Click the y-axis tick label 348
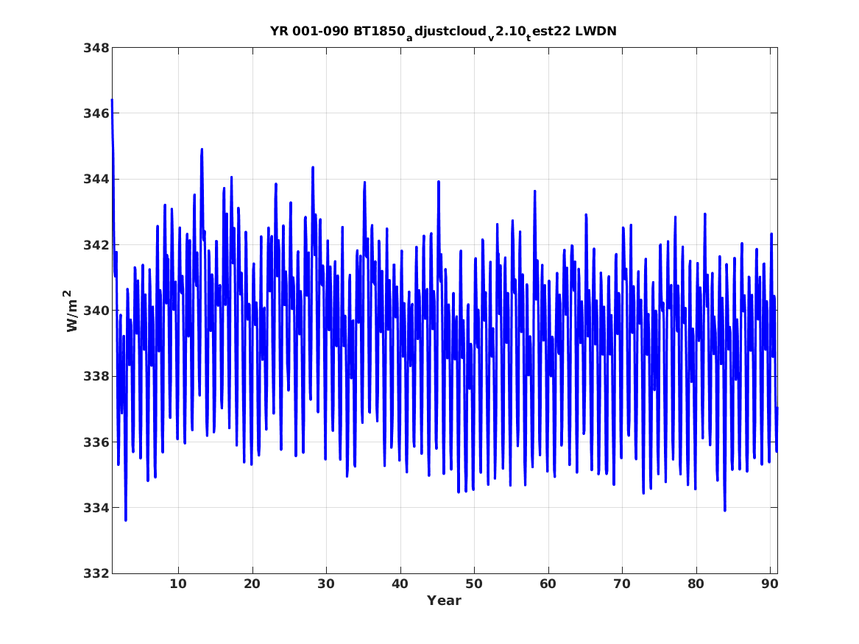The image size is (859, 644). [x=96, y=48]
